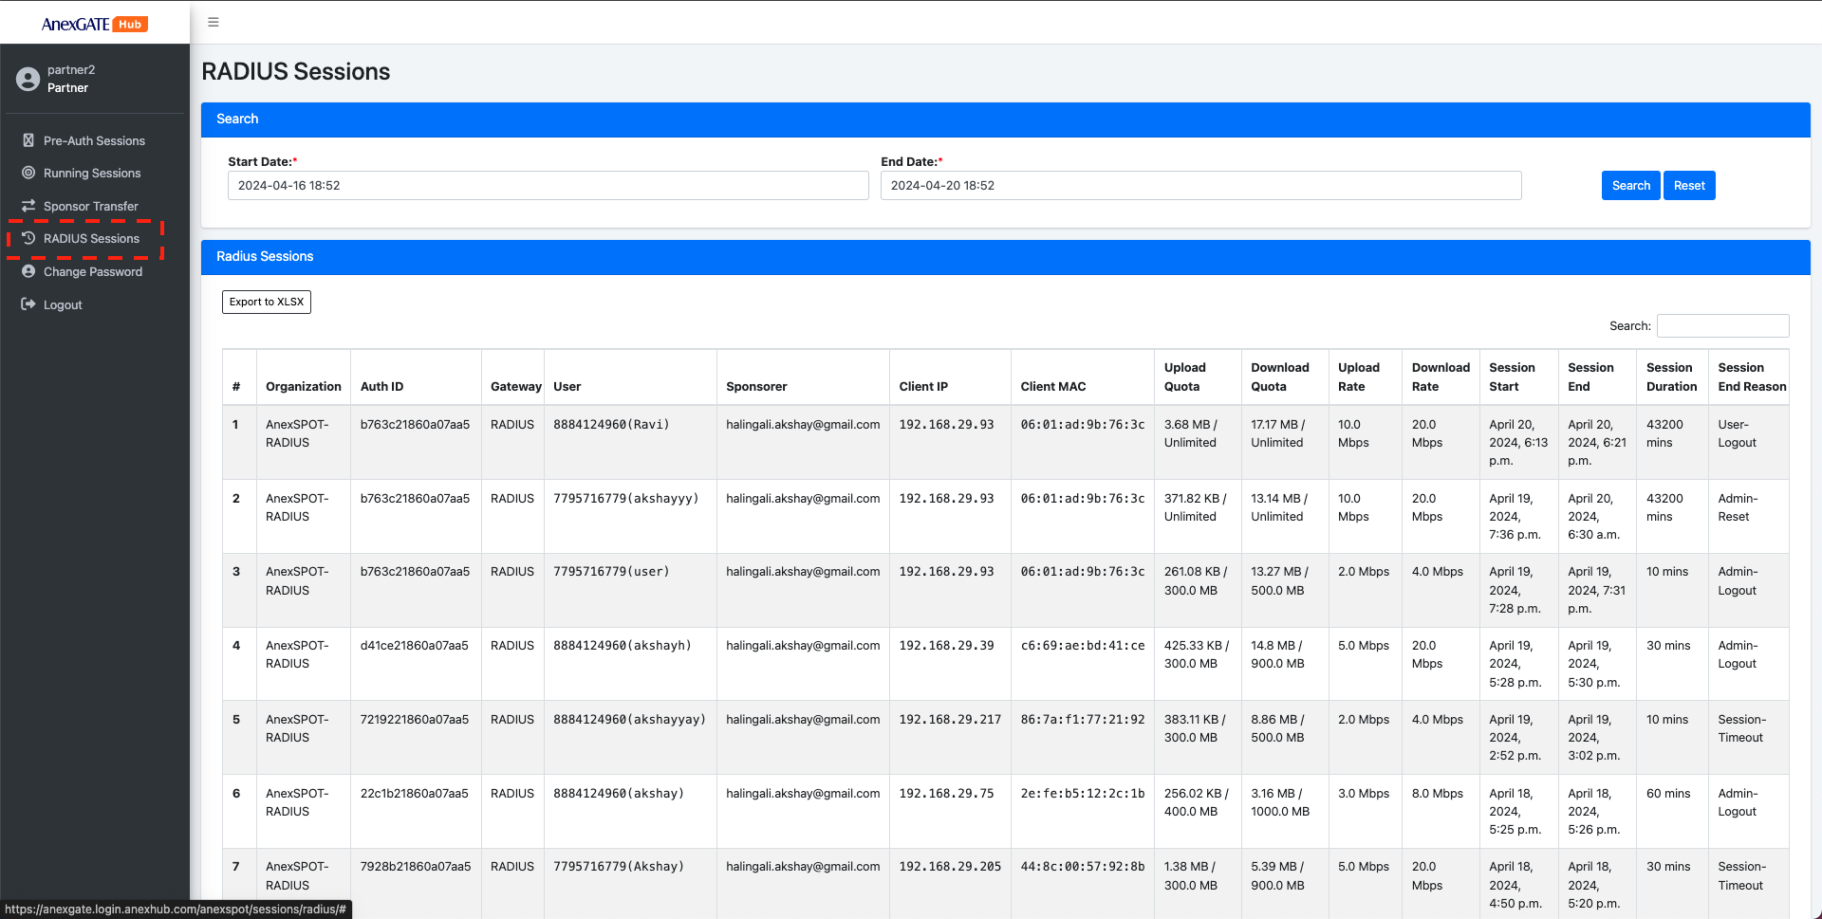Click the Change Password user icon

(28, 271)
